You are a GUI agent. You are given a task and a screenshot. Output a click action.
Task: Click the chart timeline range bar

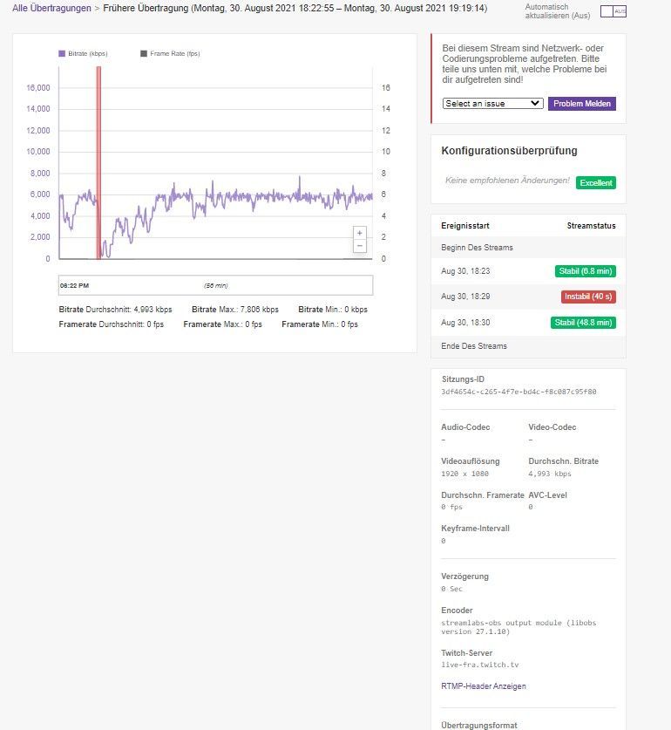[215, 285]
